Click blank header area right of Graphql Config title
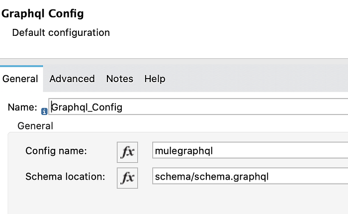The image size is (348, 214). point(215,13)
